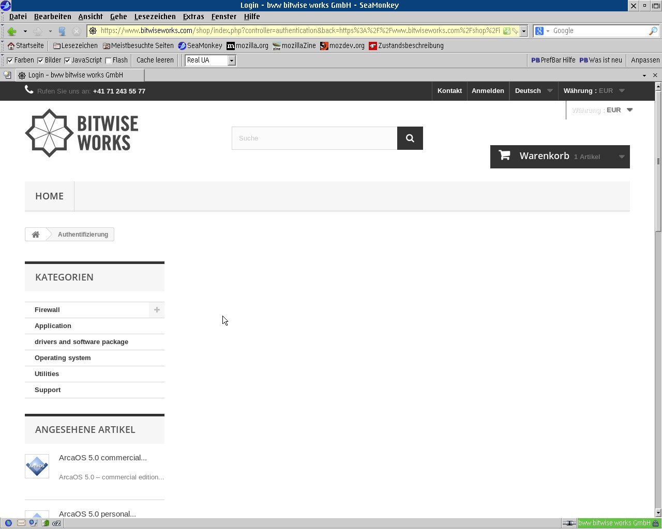Open Composer from status bar icon
The width and height of the screenshot is (662, 529).
(x=34, y=523)
